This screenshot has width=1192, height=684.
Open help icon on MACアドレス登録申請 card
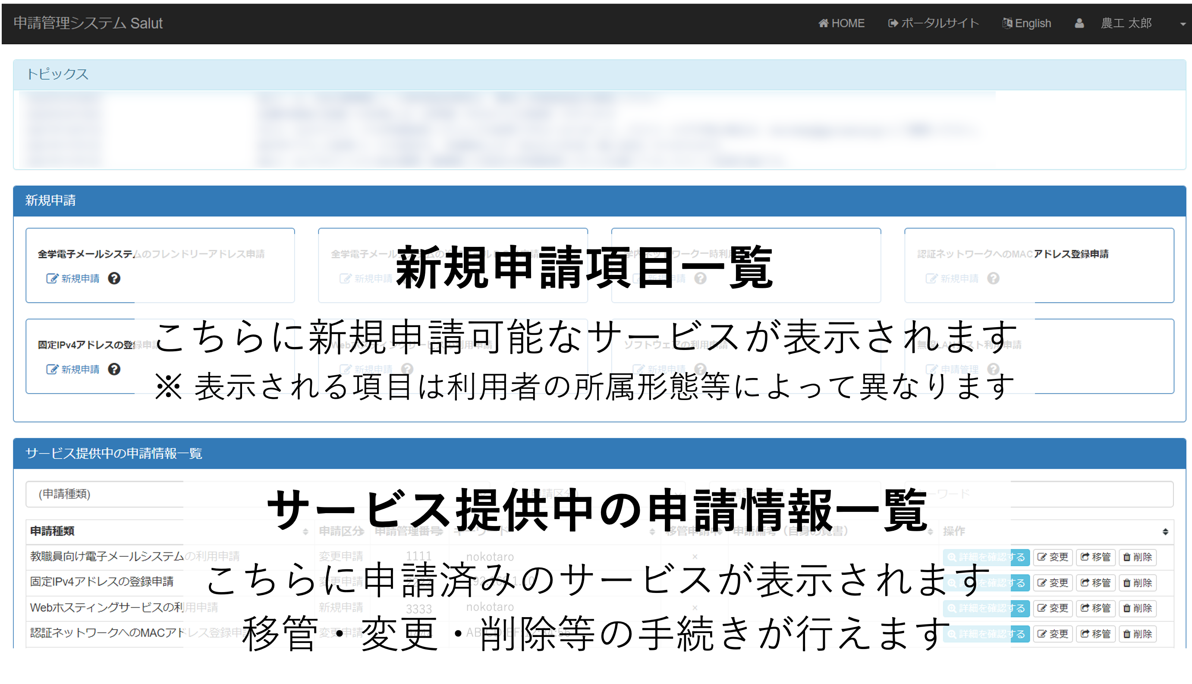tap(993, 279)
